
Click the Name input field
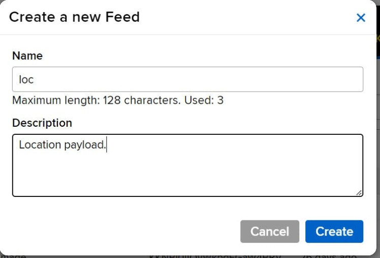click(187, 79)
